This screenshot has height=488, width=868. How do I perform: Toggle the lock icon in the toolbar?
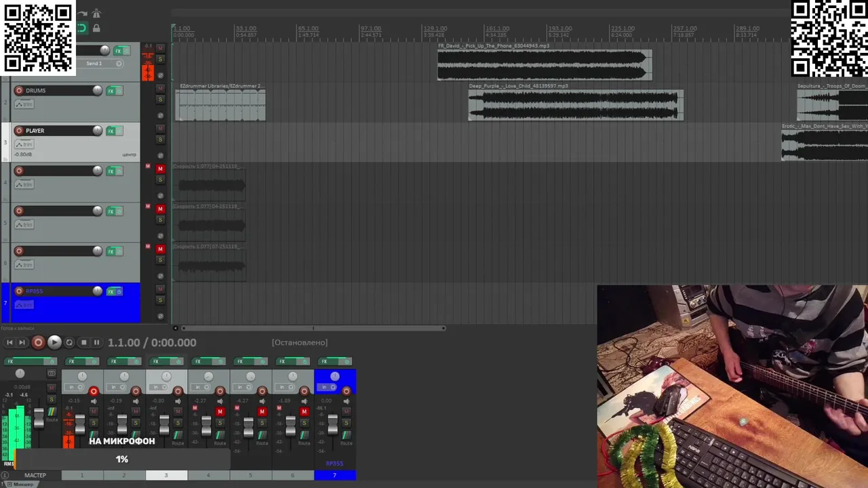point(96,28)
